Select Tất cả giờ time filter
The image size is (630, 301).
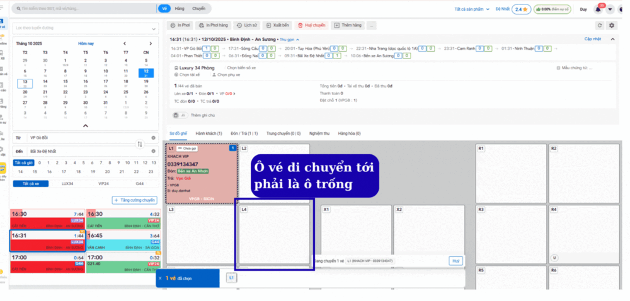pos(23,162)
